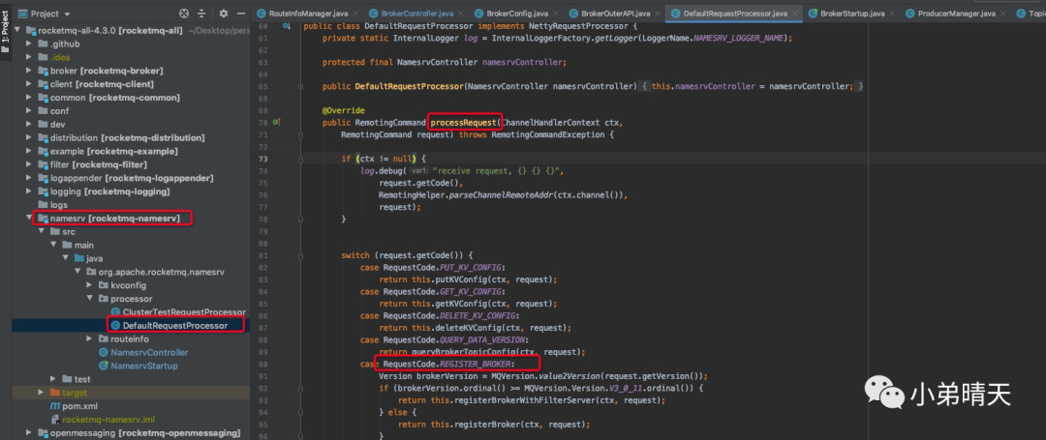Expand the openmessaging module

click(29, 432)
